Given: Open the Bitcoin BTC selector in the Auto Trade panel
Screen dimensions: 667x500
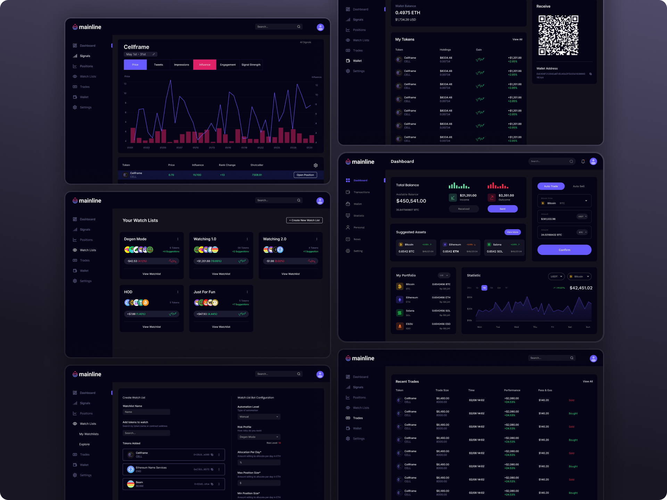Looking at the screenshot, I should (564, 201).
